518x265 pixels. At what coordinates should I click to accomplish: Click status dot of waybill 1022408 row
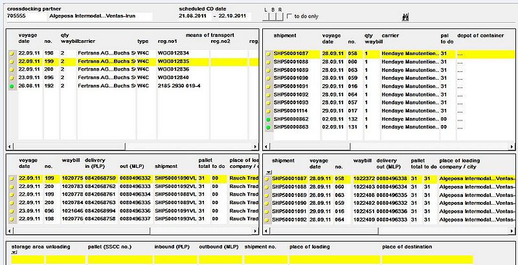[267, 195]
